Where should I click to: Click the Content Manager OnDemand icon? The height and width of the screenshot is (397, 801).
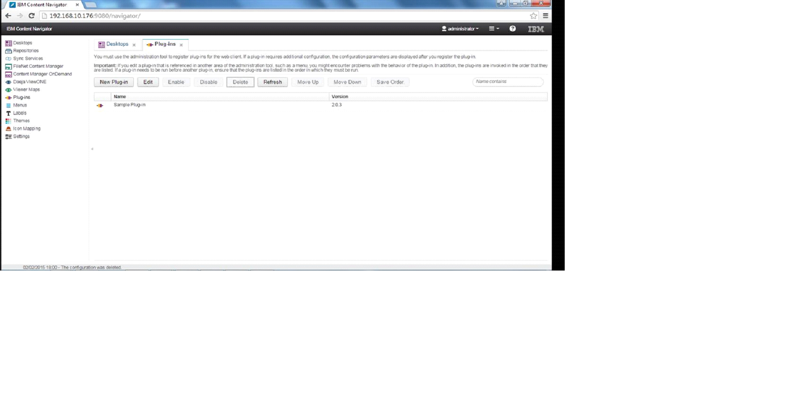pos(8,74)
